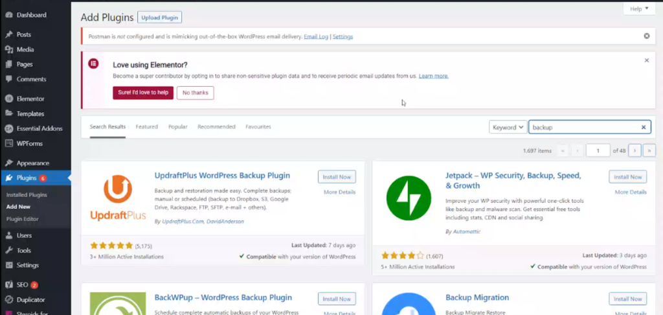663x315 pixels.
Task: Click the Plugins update count badge
Action: pyautogui.click(x=43, y=178)
